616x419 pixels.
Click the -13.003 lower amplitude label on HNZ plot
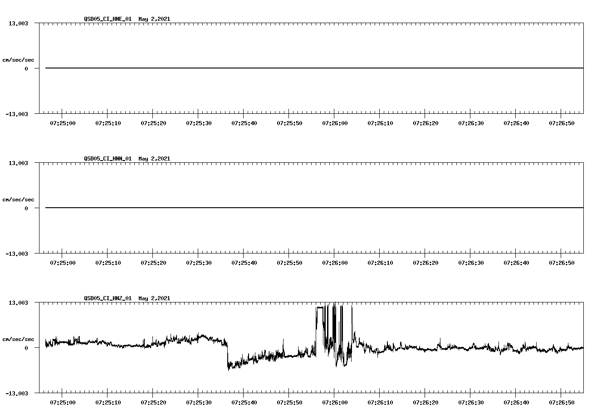coord(17,393)
